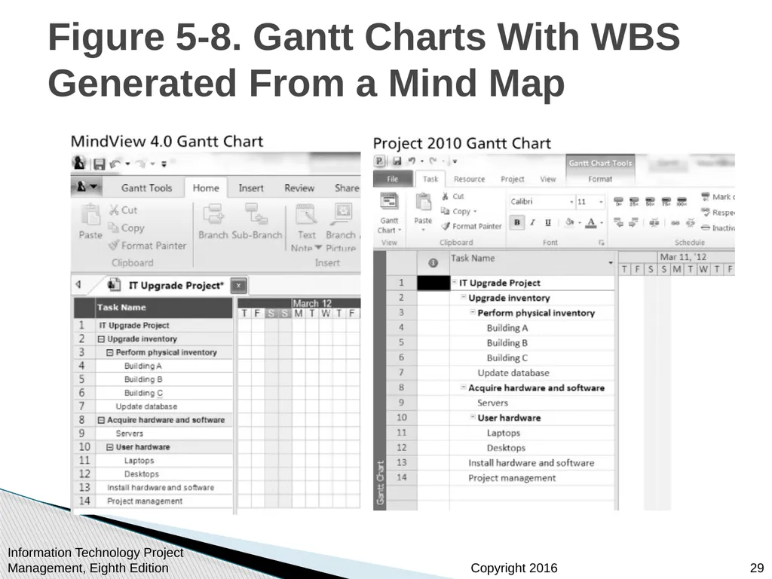
Task: Toggle Italic formatting in Project 2010
Action: [x=532, y=222]
